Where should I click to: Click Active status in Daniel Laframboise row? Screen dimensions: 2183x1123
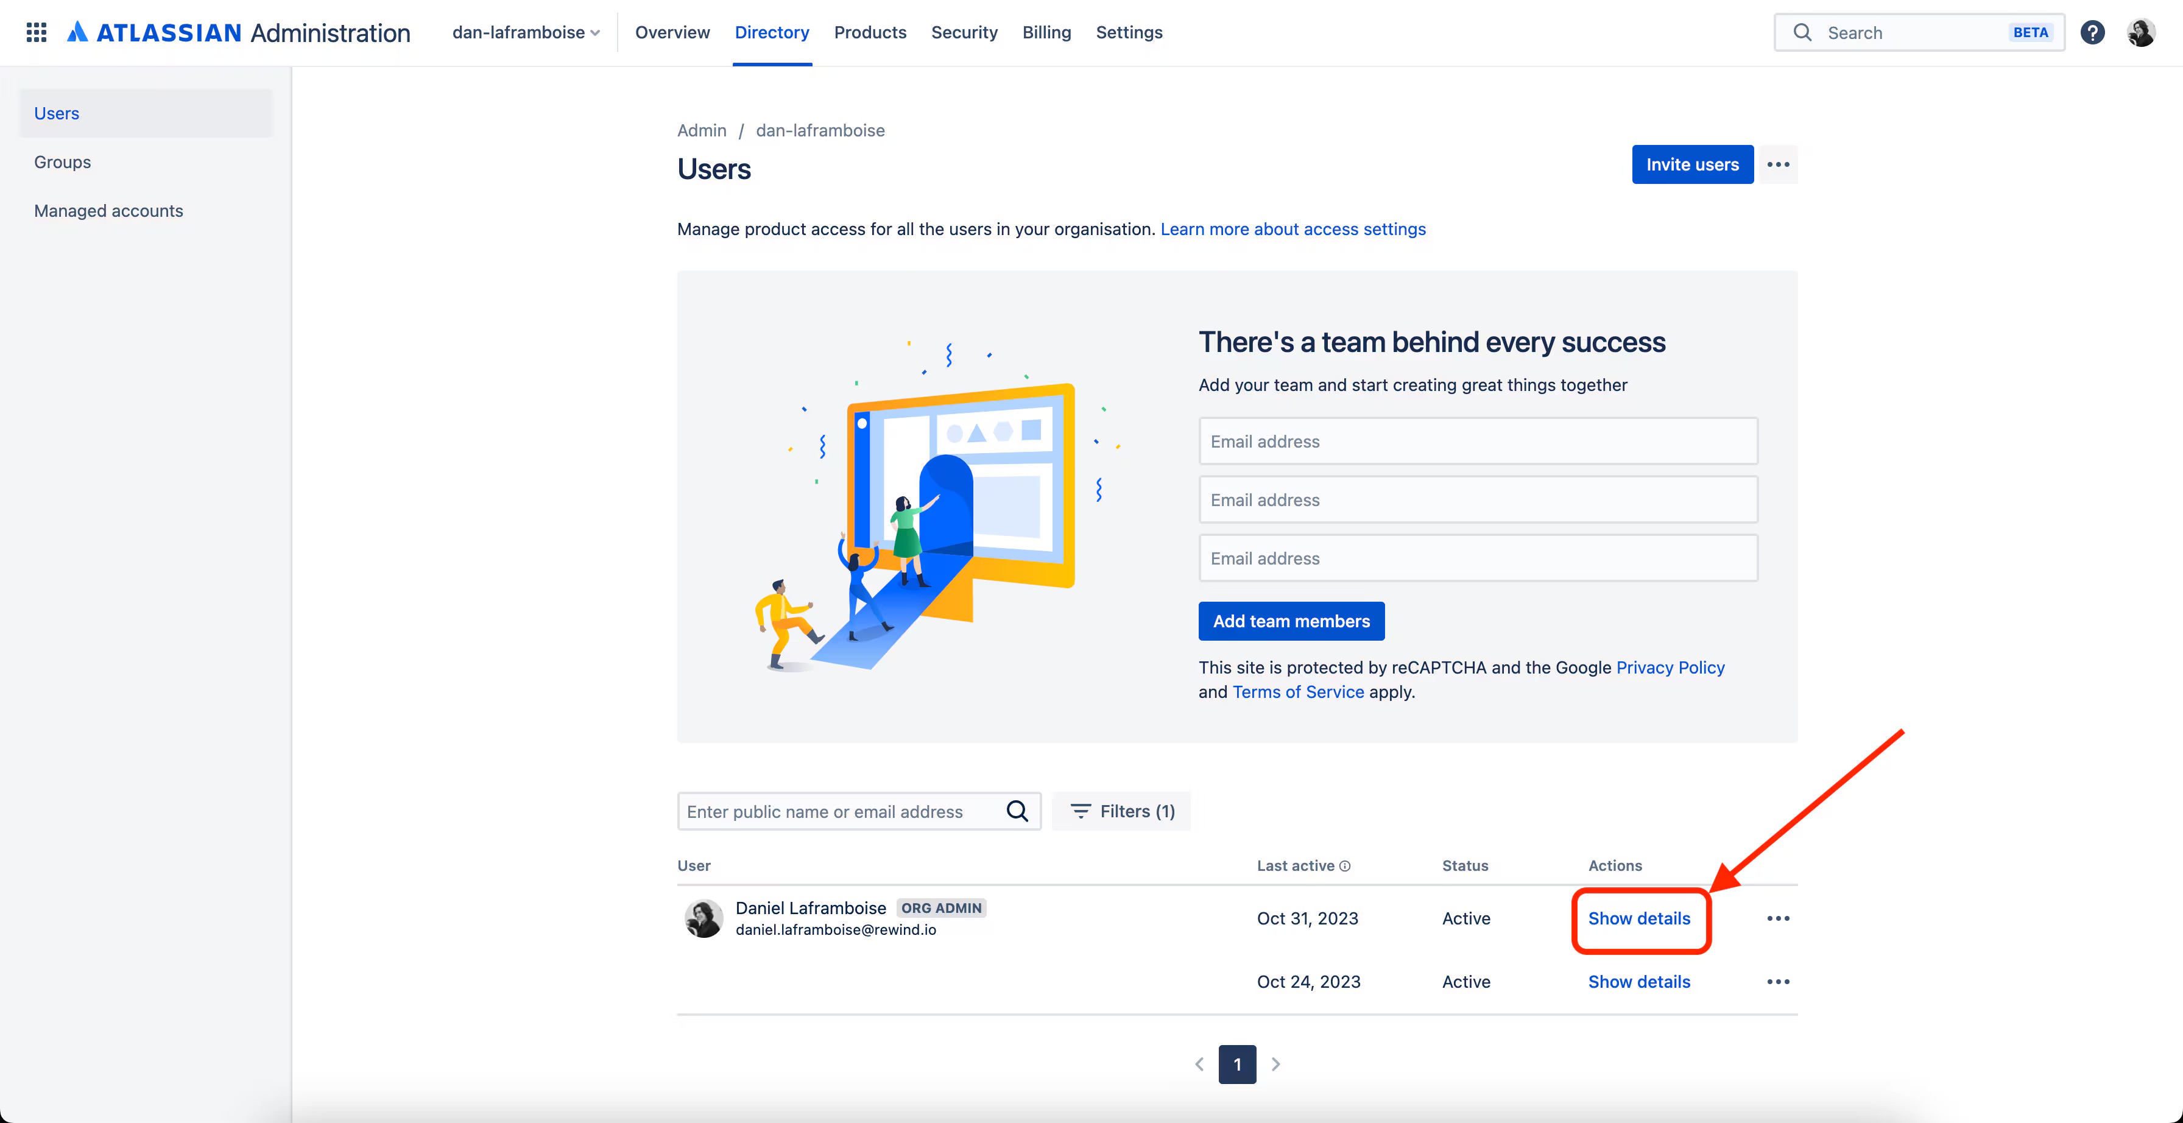(1466, 918)
